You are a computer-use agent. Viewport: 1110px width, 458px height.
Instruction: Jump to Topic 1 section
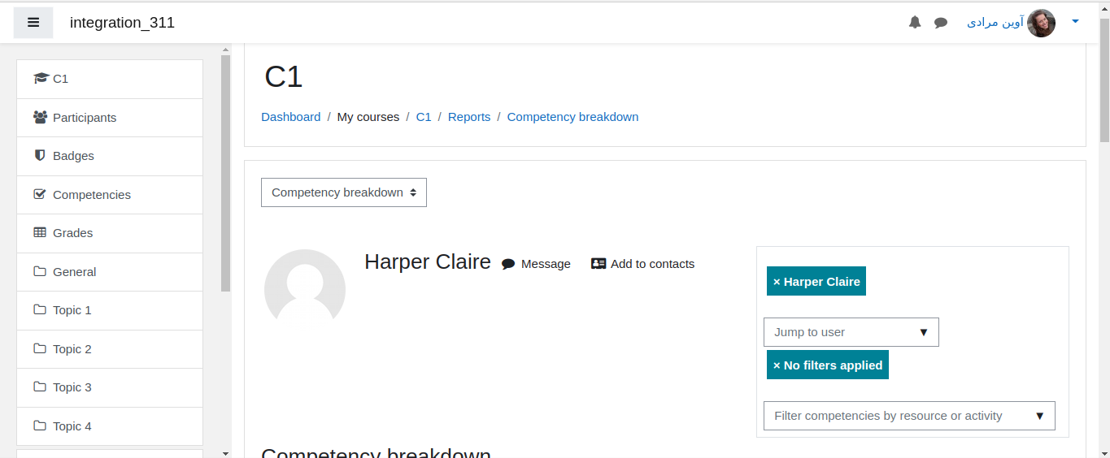point(110,310)
